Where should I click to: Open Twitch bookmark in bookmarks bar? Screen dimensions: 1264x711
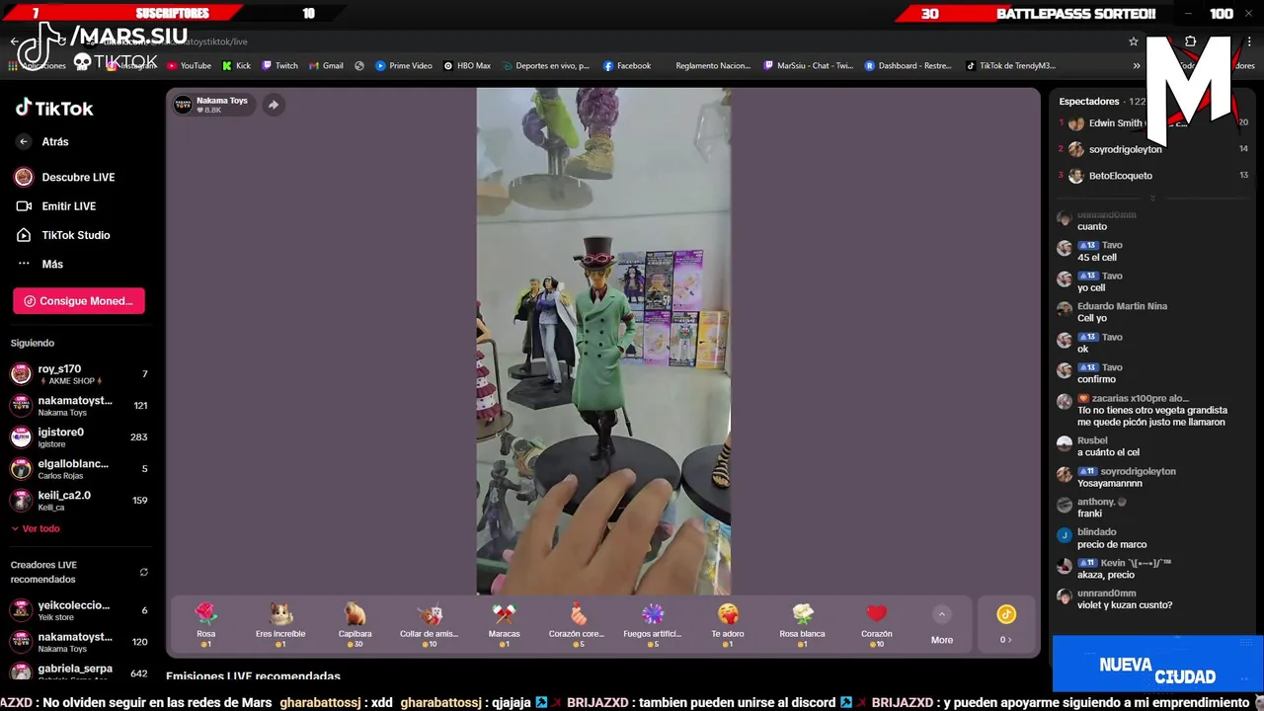(279, 66)
